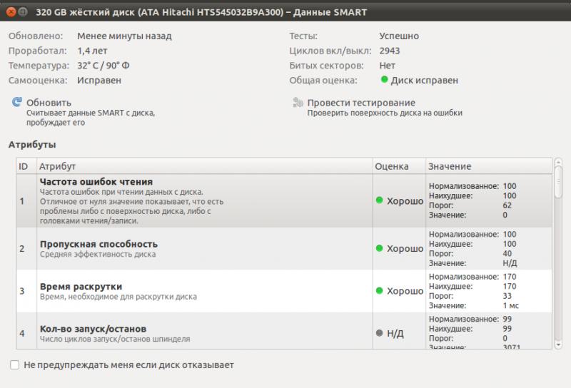Click the Значение column header
571x388 pixels.
488,166
